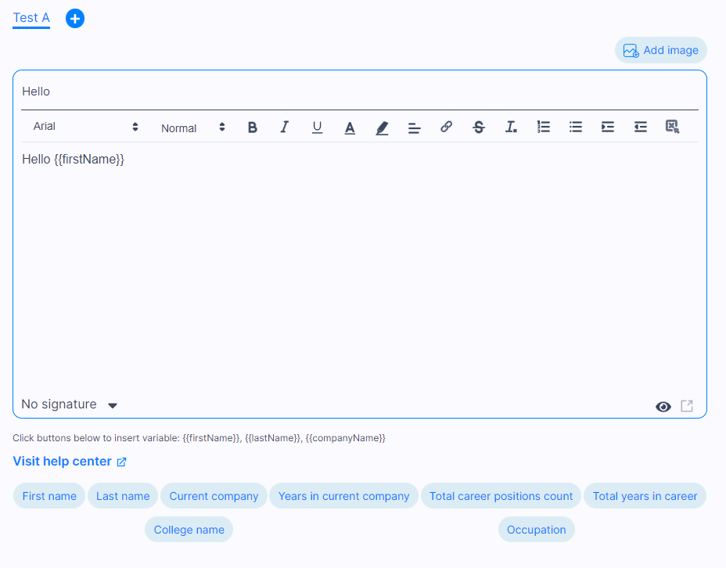Apply strikethrough formatting
This screenshot has width=726, height=568.
click(479, 127)
